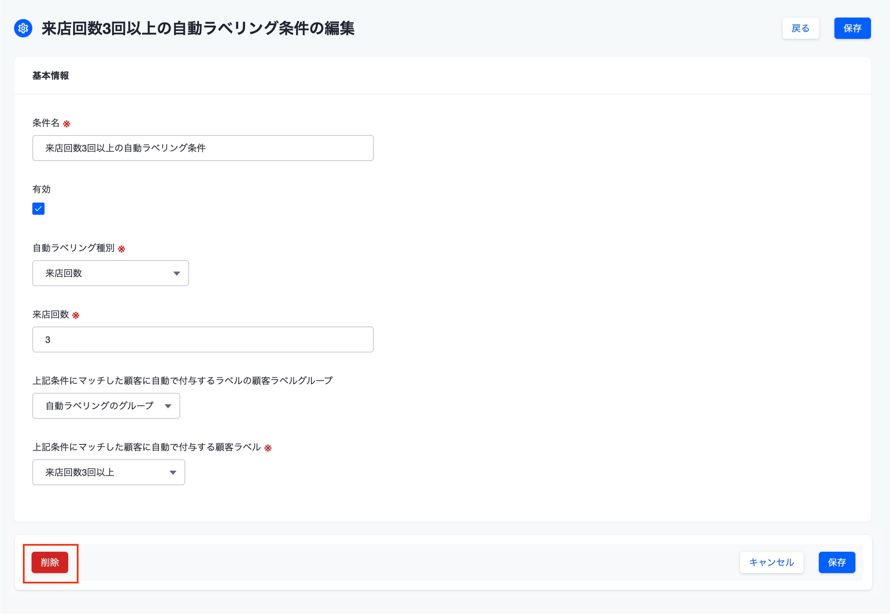
Task: Click the 自動ラベリング種別 label
Action: pyautogui.click(x=73, y=248)
